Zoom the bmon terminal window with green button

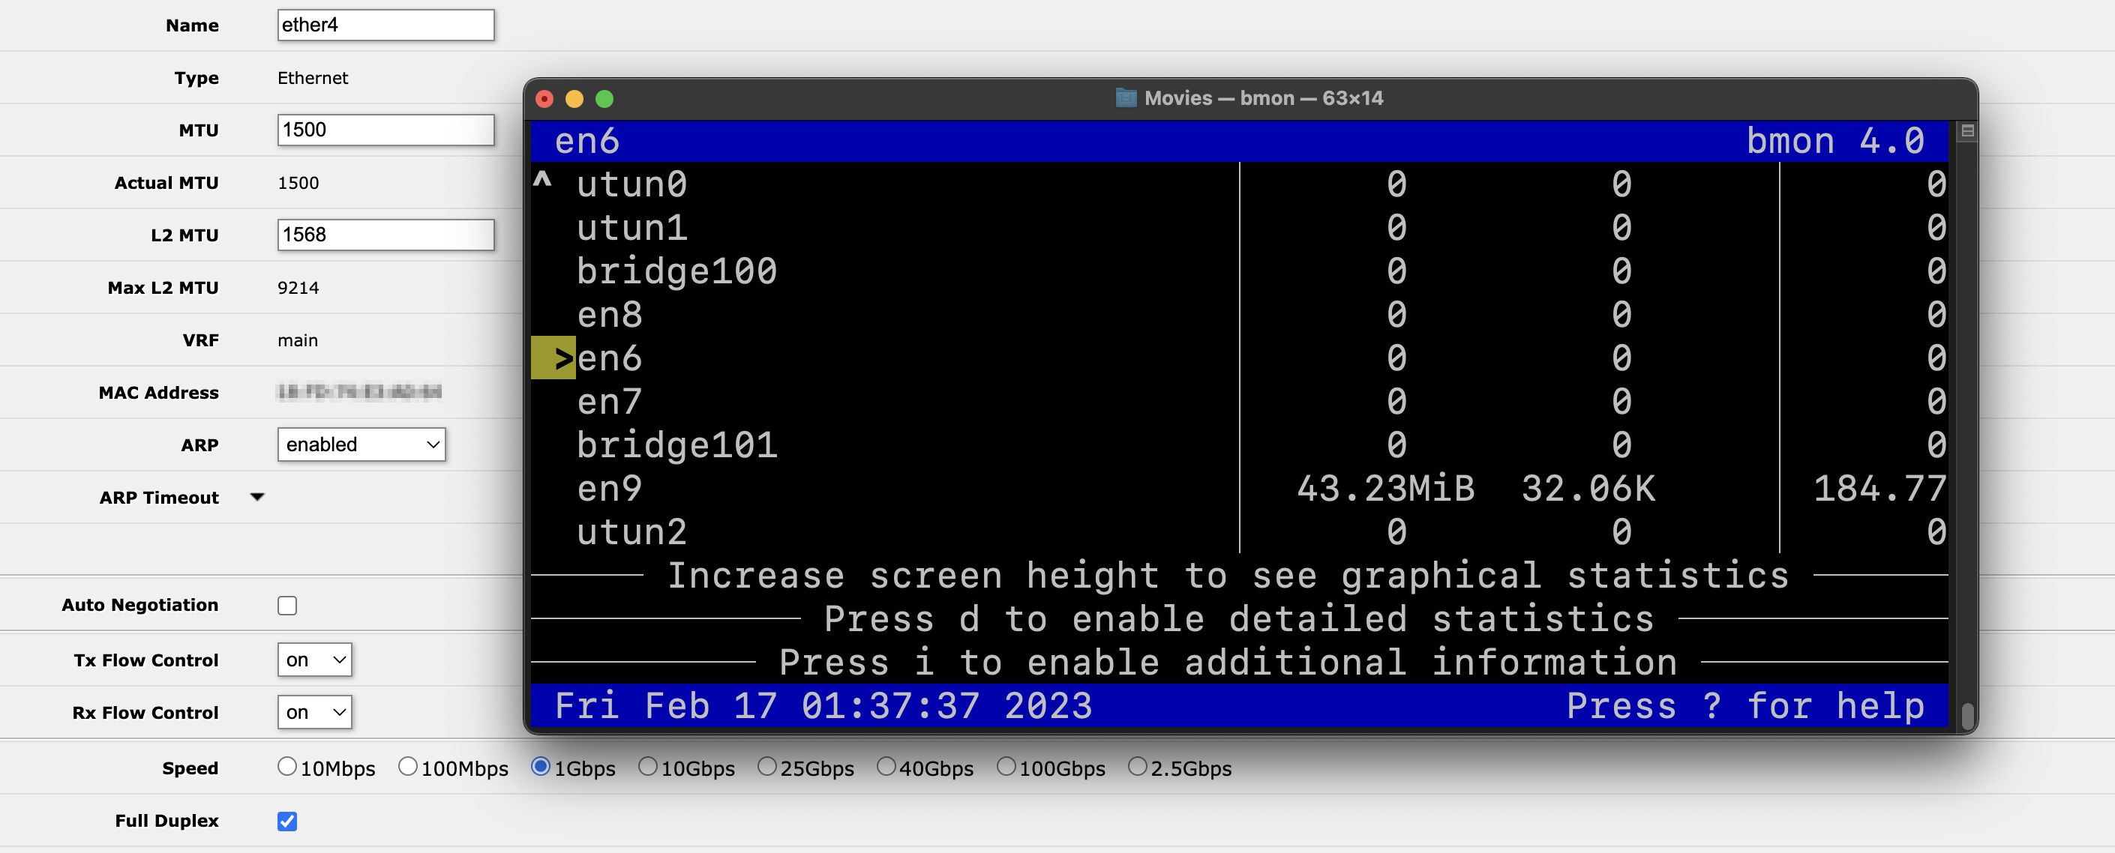click(604, 99)
